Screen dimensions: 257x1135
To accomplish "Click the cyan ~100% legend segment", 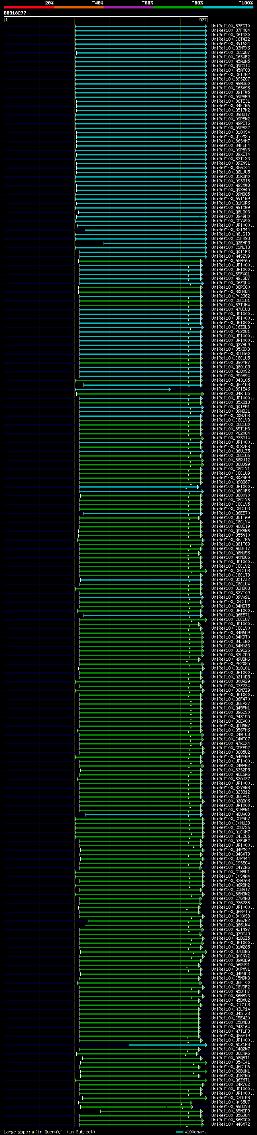I will (228, 7).
